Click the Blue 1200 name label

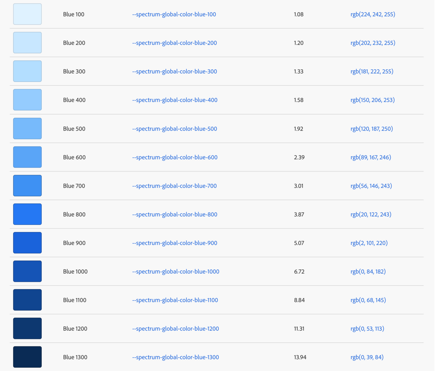point(75,329)
